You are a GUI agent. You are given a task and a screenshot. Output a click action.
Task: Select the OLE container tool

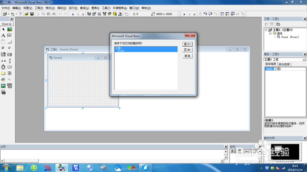click(x=3, y=92)
